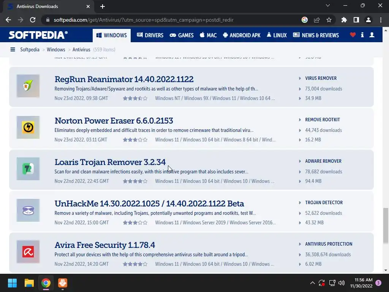
Task: Switch to the Drivers section
Action: point(150,35)
